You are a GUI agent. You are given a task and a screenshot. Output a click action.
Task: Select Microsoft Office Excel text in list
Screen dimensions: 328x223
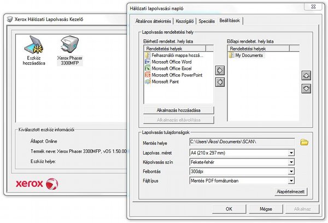click(172, 68)
